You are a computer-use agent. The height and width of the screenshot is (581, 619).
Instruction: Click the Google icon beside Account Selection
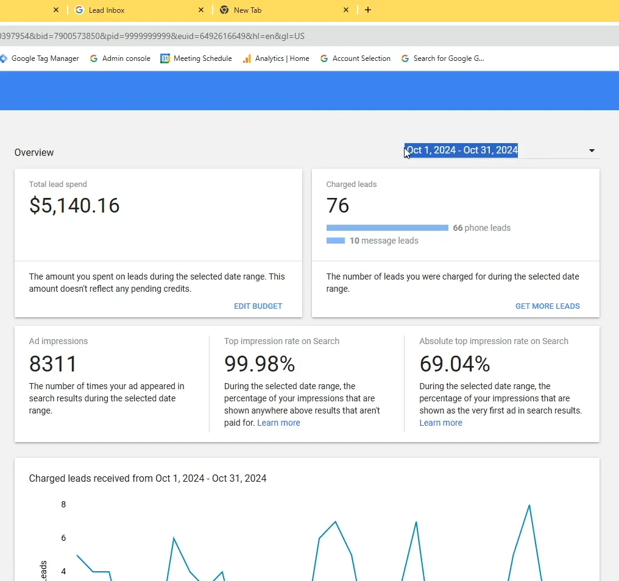click(x=324, y=58)
